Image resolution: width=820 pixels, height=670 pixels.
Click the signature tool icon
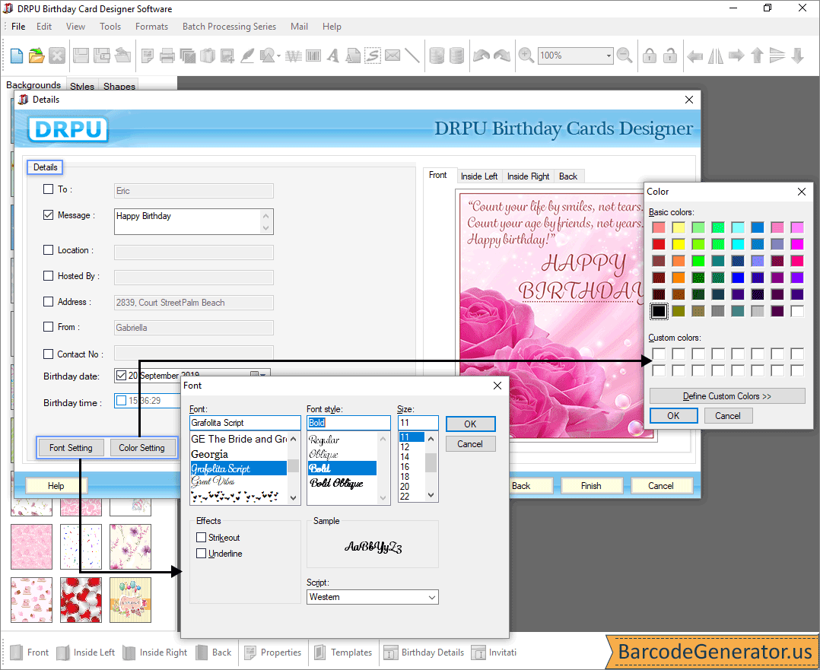point(373,56)
